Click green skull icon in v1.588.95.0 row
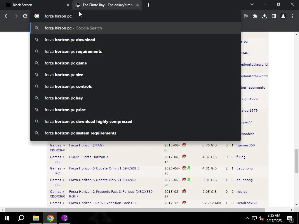The image size is (299, 224). point(189,179)
